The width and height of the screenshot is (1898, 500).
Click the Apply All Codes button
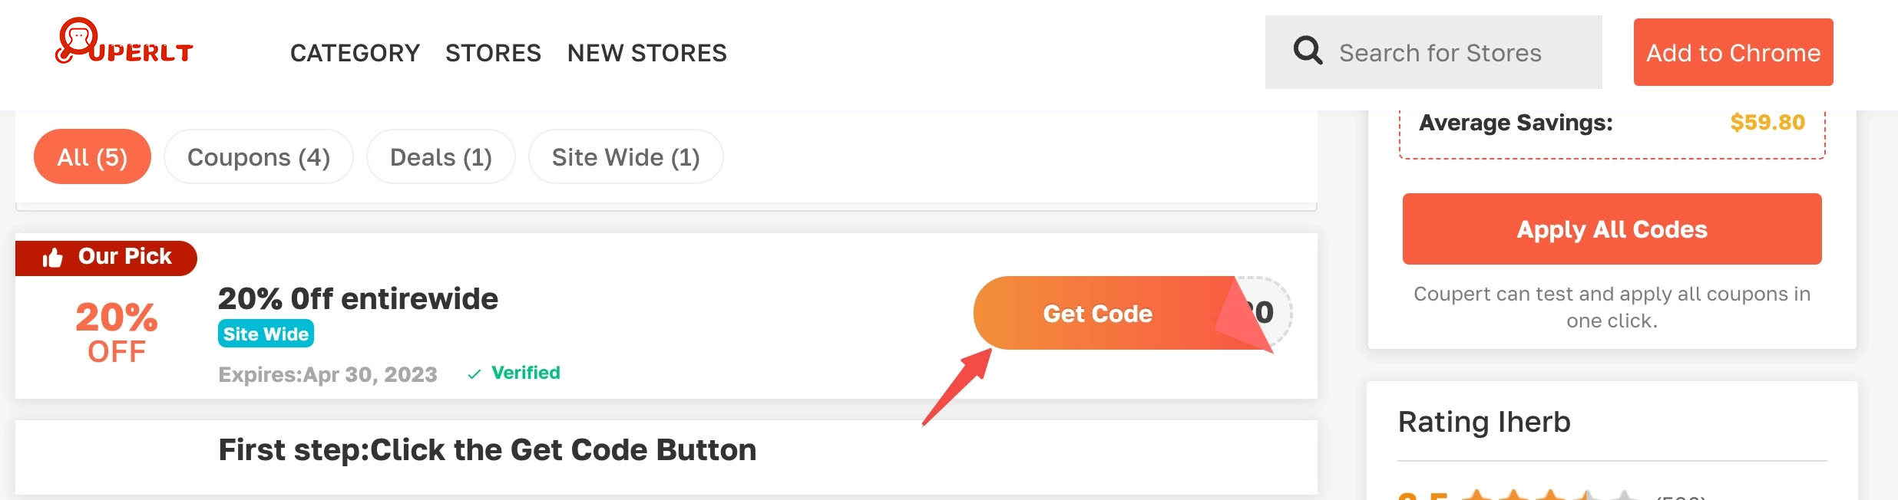(x=1611, y=229)
